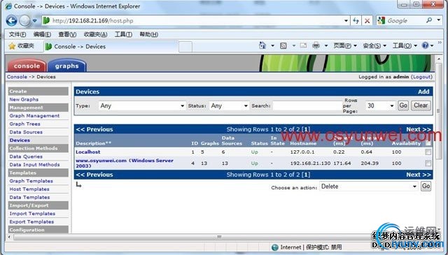Open the 收藏夹(A) menu
This screenshot has height=255, width=448.
coord(95,34)
